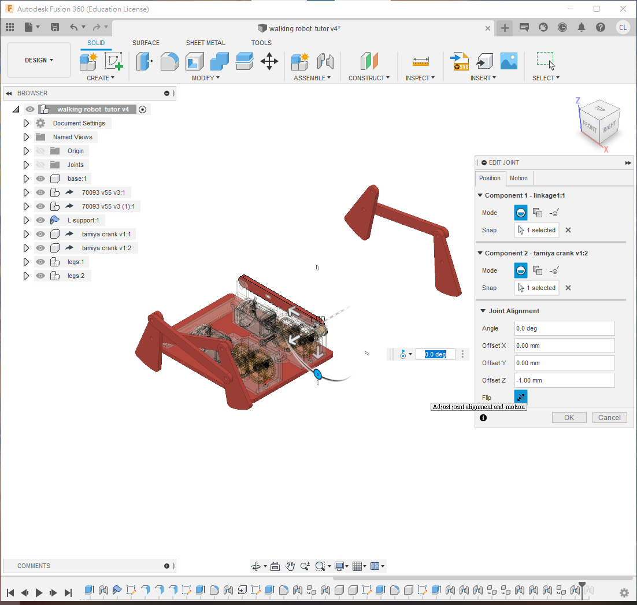Select the Fillet tool icon
This screenshot has width=637, height=605.
tap(169, 61)
